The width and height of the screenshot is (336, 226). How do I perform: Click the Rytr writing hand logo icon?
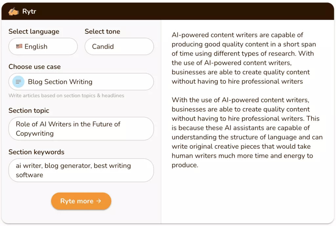(x=14, y=11)
